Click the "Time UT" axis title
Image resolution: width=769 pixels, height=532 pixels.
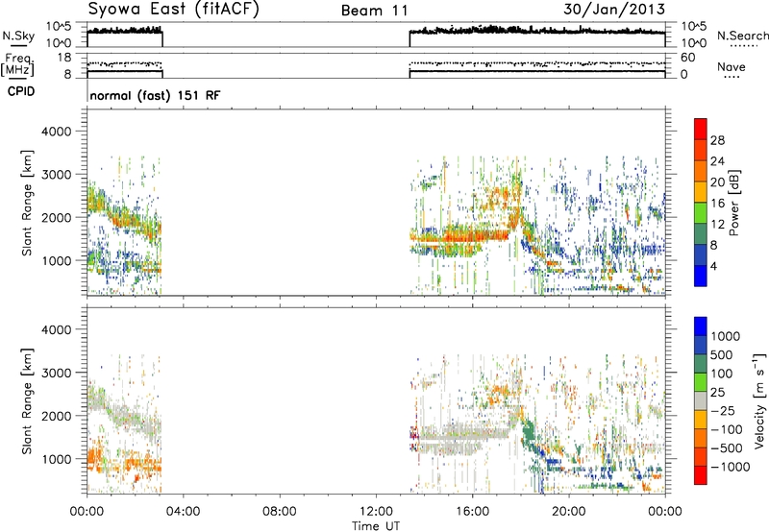click(x=376, y=526)
